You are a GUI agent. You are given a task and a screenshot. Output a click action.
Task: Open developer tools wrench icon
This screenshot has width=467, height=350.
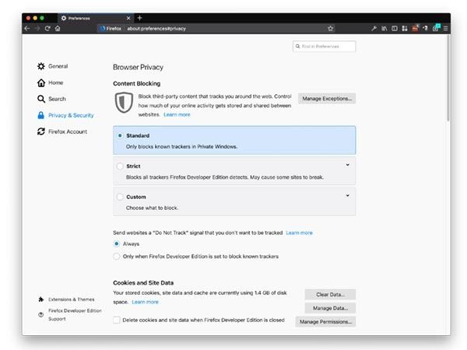pyautogui.click(x=374, y=29)
